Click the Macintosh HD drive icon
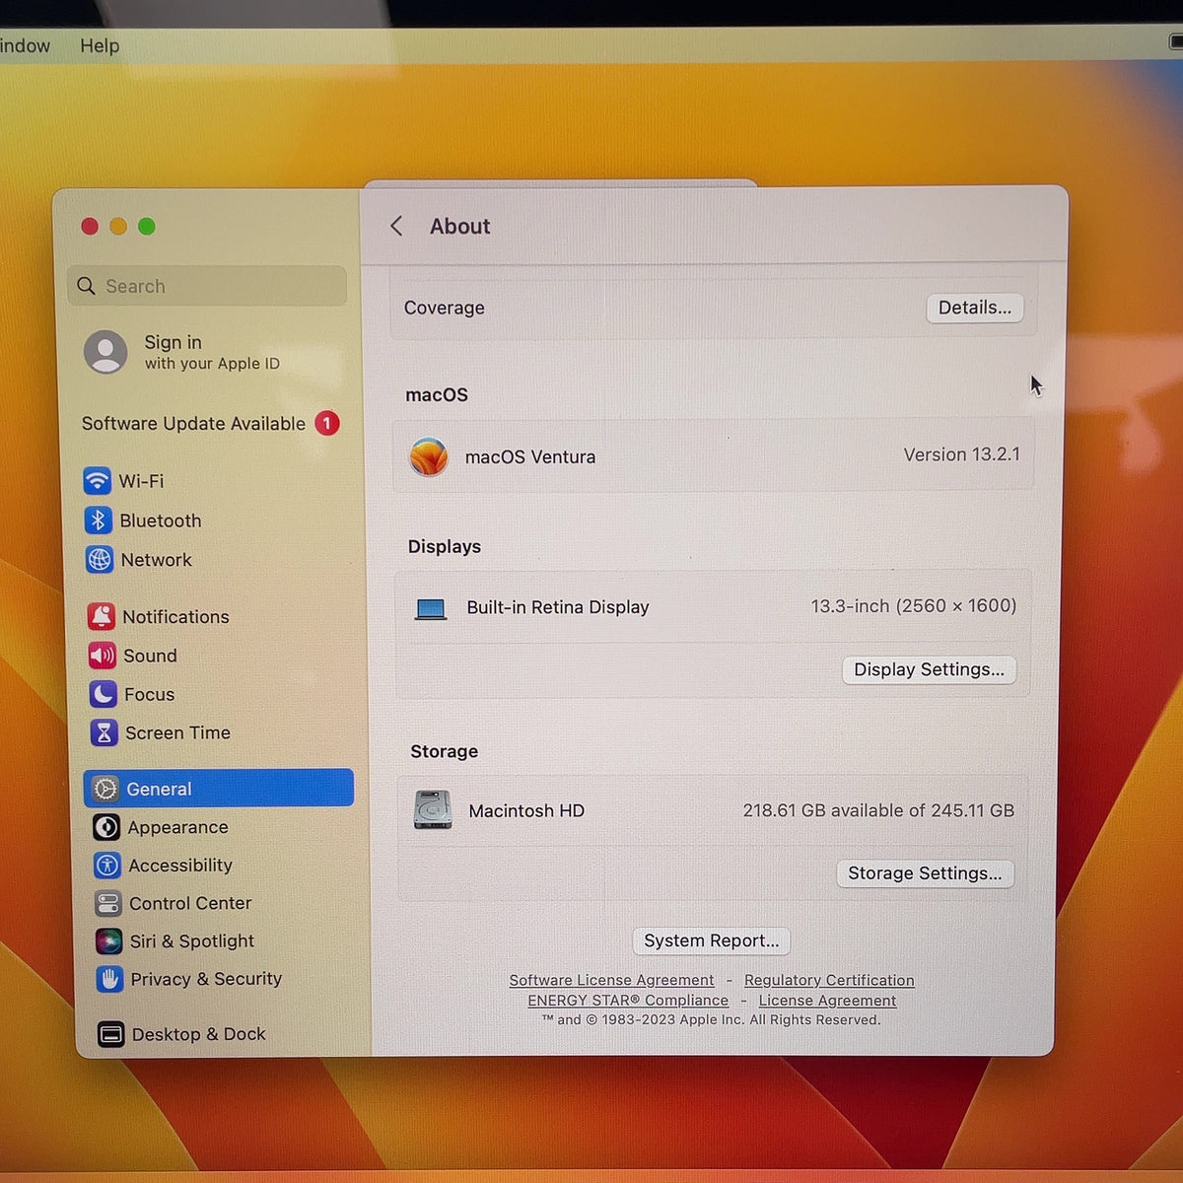This screenshot has width=1183, height=1183. pyautogui.click(x=433, y=810)
